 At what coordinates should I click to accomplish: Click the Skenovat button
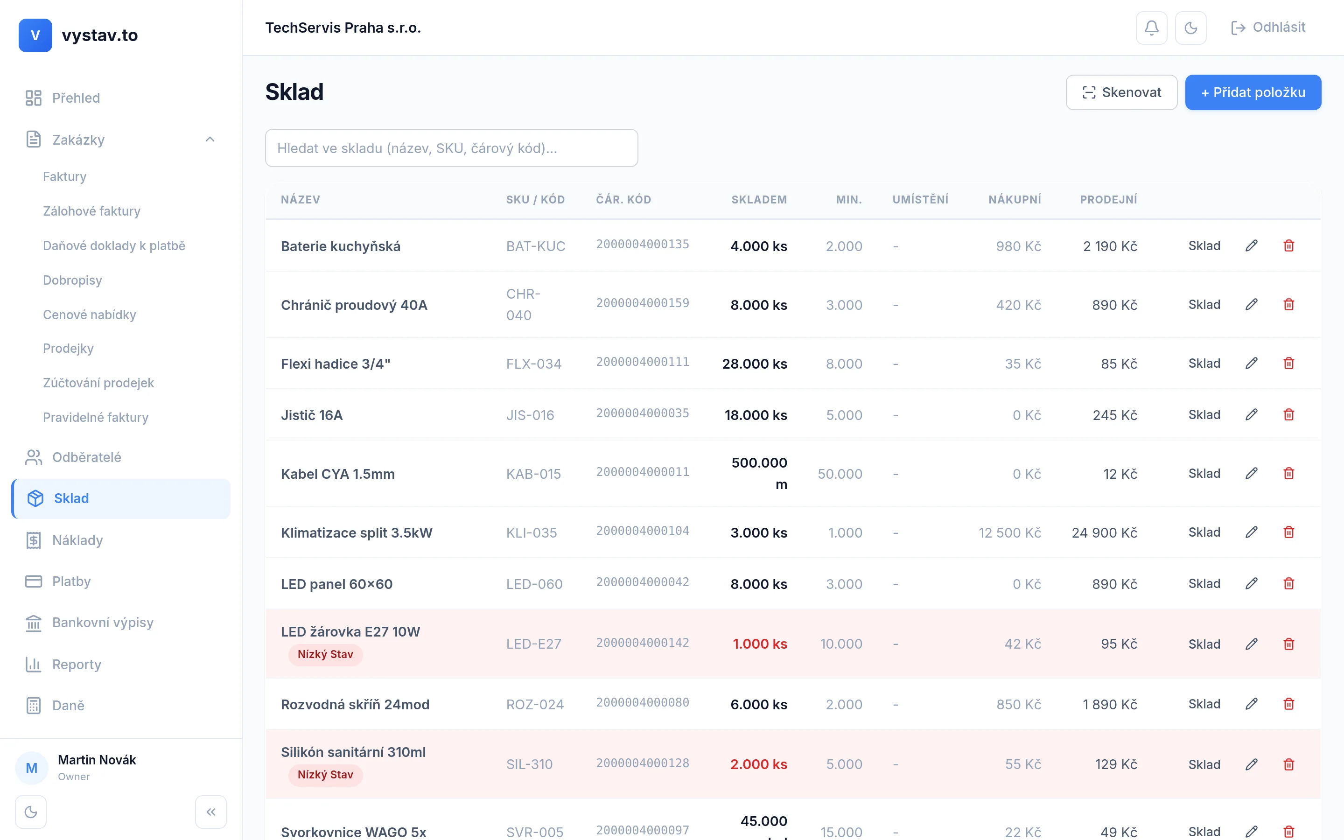click(x=1121, y=92)
